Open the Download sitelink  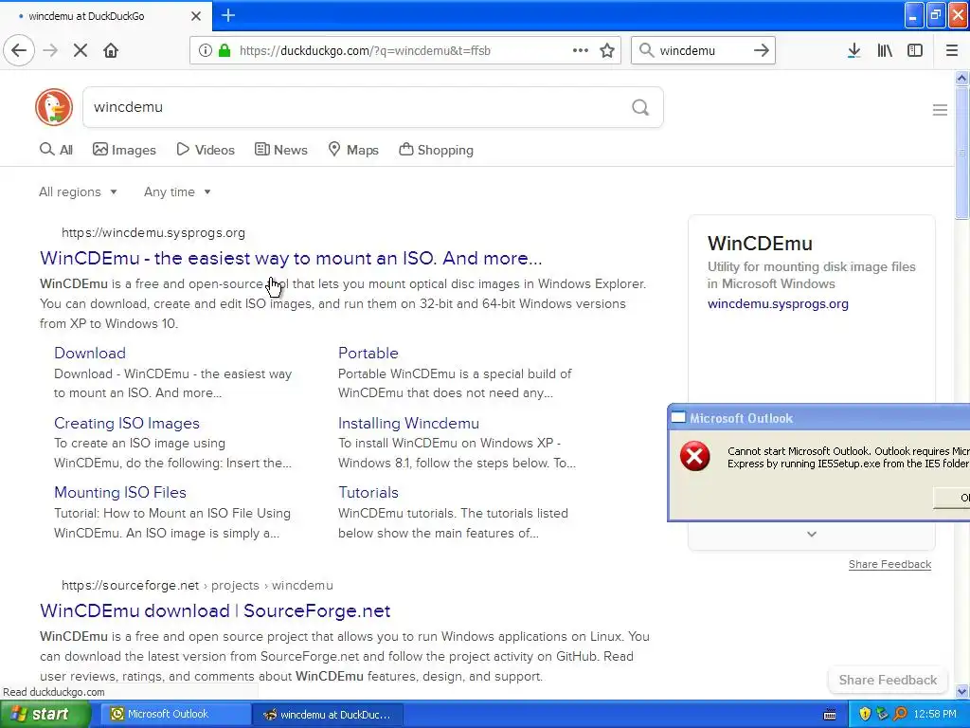[x=90, y=353]
